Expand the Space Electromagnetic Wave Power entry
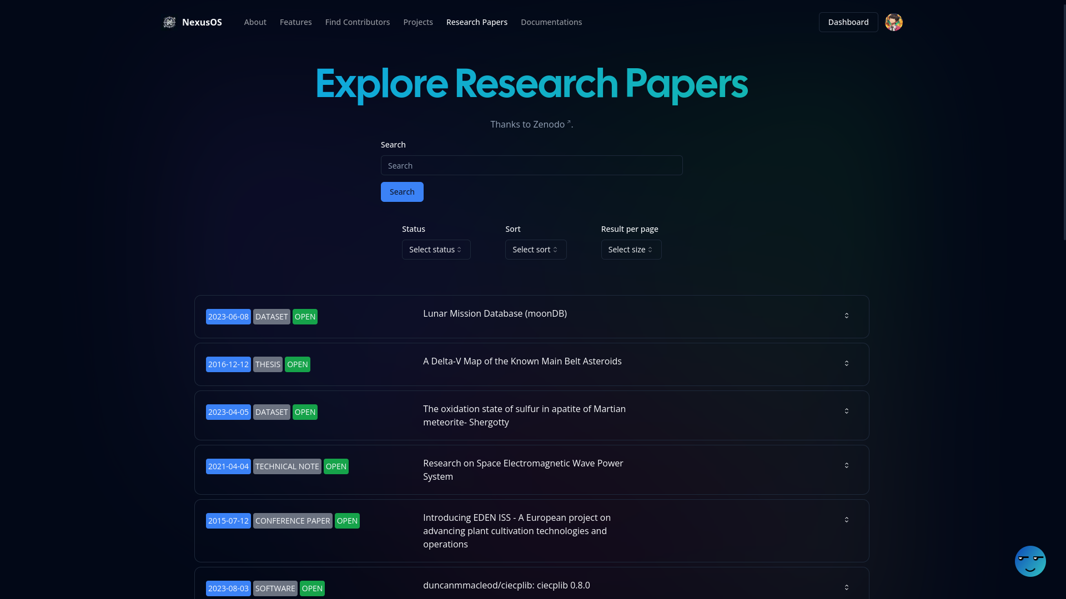This screenshot has width=1066, height=599. click(x=846, y=465)
